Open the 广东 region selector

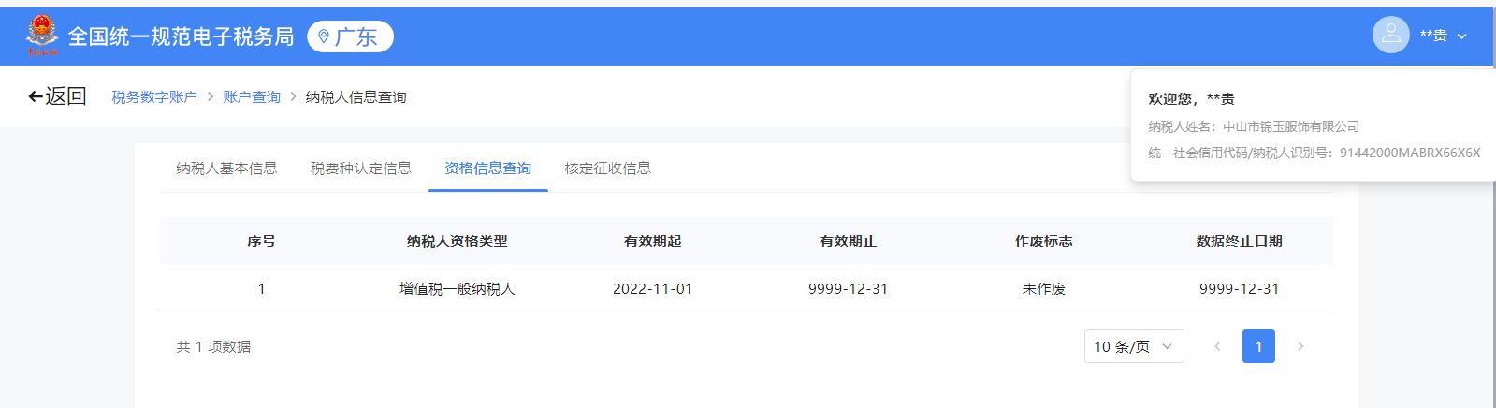[351, 36]
